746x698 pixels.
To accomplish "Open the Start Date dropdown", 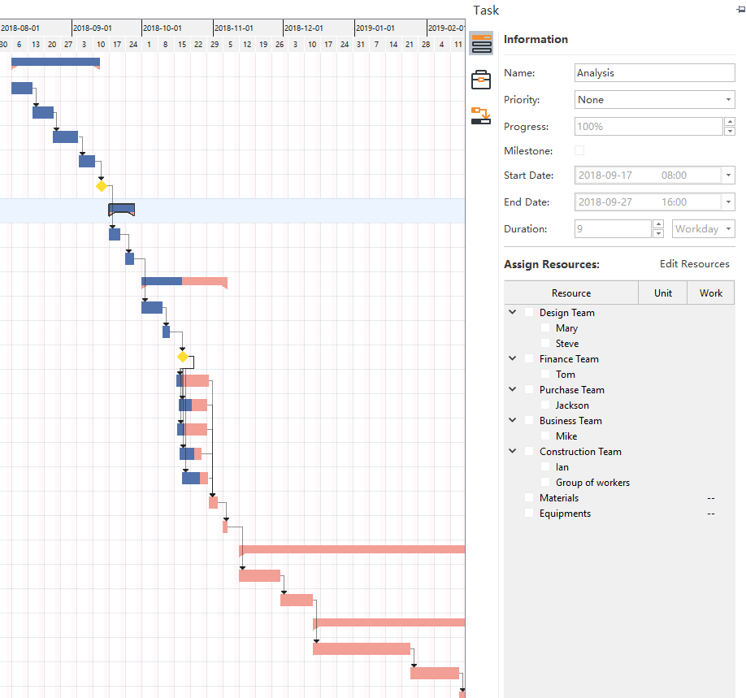I will pos(728,175).
